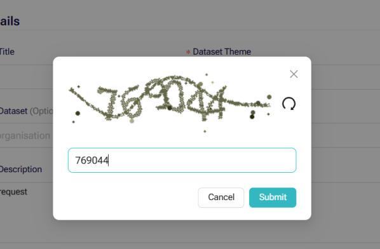Screen dimensions: 380x249
Task: Close the captcha dialog using X icon
Action: click(294, 74)
